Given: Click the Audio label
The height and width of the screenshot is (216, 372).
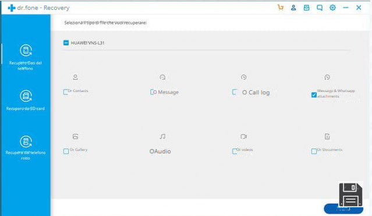Looking at the screenshot, I should tap(160, 151).
